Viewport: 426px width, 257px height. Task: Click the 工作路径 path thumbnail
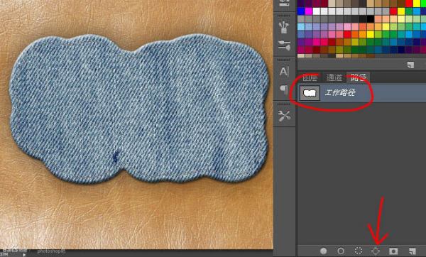(310, 93)
